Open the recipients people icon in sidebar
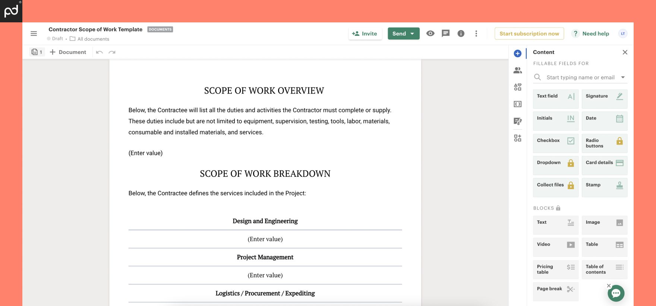The width and height of the screenshot is (656, 306). point(518,70)
